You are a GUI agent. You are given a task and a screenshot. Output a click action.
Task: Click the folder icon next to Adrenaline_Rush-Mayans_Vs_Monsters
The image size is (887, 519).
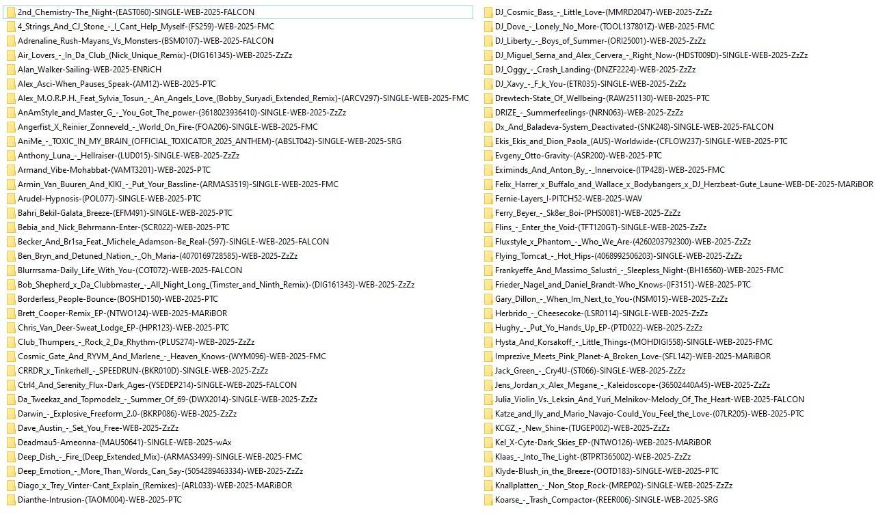11,41
